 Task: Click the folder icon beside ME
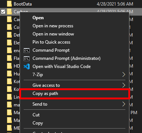point(10,128)
